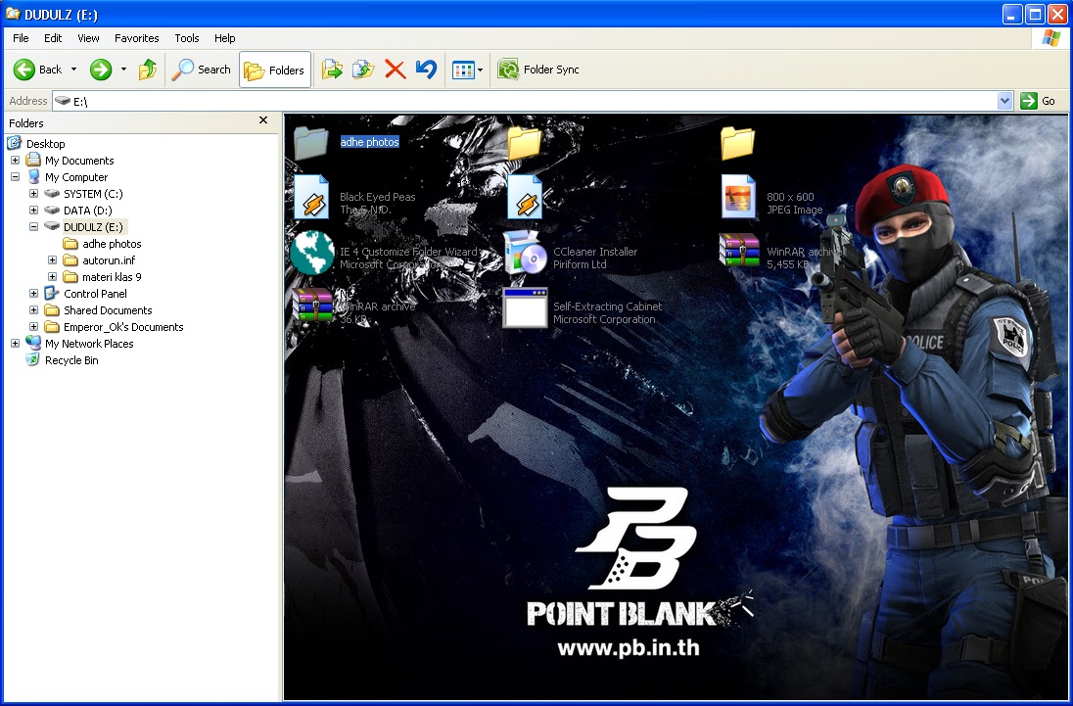This screenshot has width=1073, height=706.
Task: Open the Forward button history dropdown arrow
Action: (x=123, y=70)
